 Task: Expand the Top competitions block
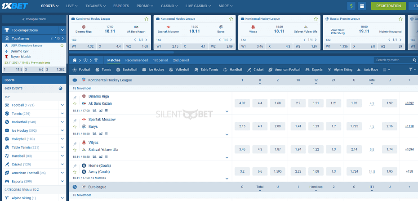click(62, 30)
